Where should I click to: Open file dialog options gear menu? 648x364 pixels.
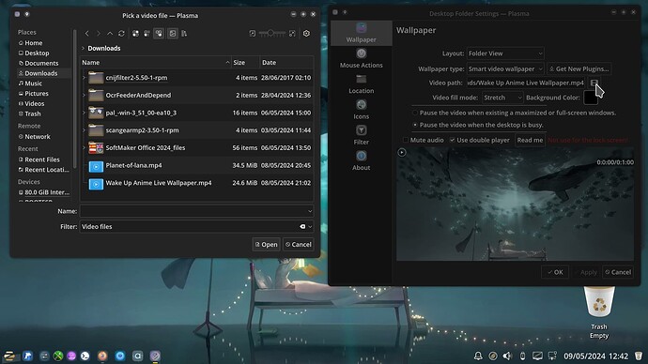(x=306, y=34)
